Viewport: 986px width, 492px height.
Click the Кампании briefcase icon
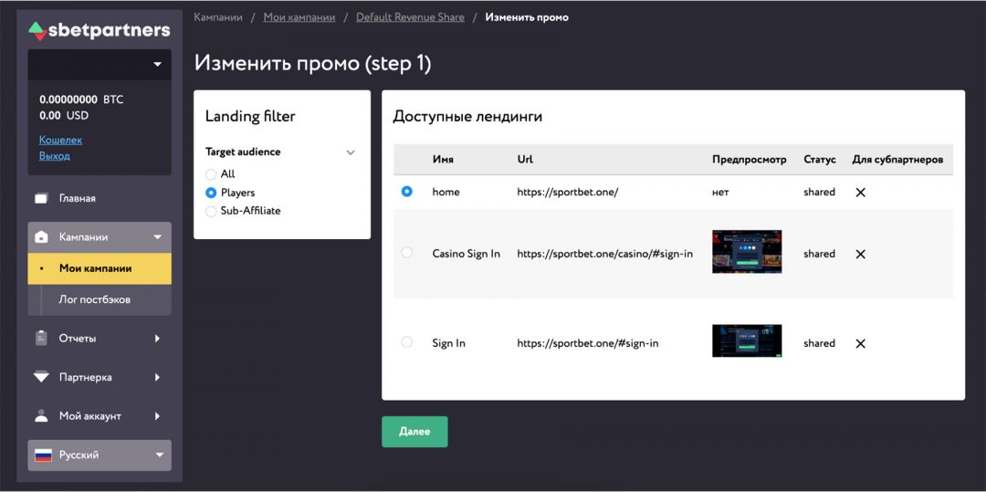[41, 237]
